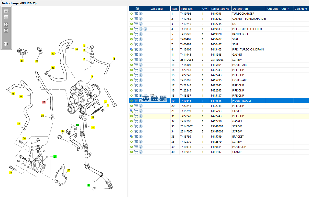Sort table by Parts No. column header
309x197 pixels.
pos(186,9)
